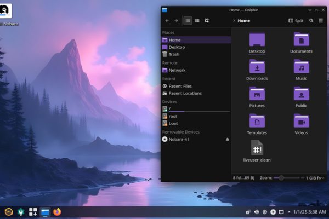This screenshot has height=219, width=329.
Task: Switch to Icons view mode
Action: tap(188, 21)
